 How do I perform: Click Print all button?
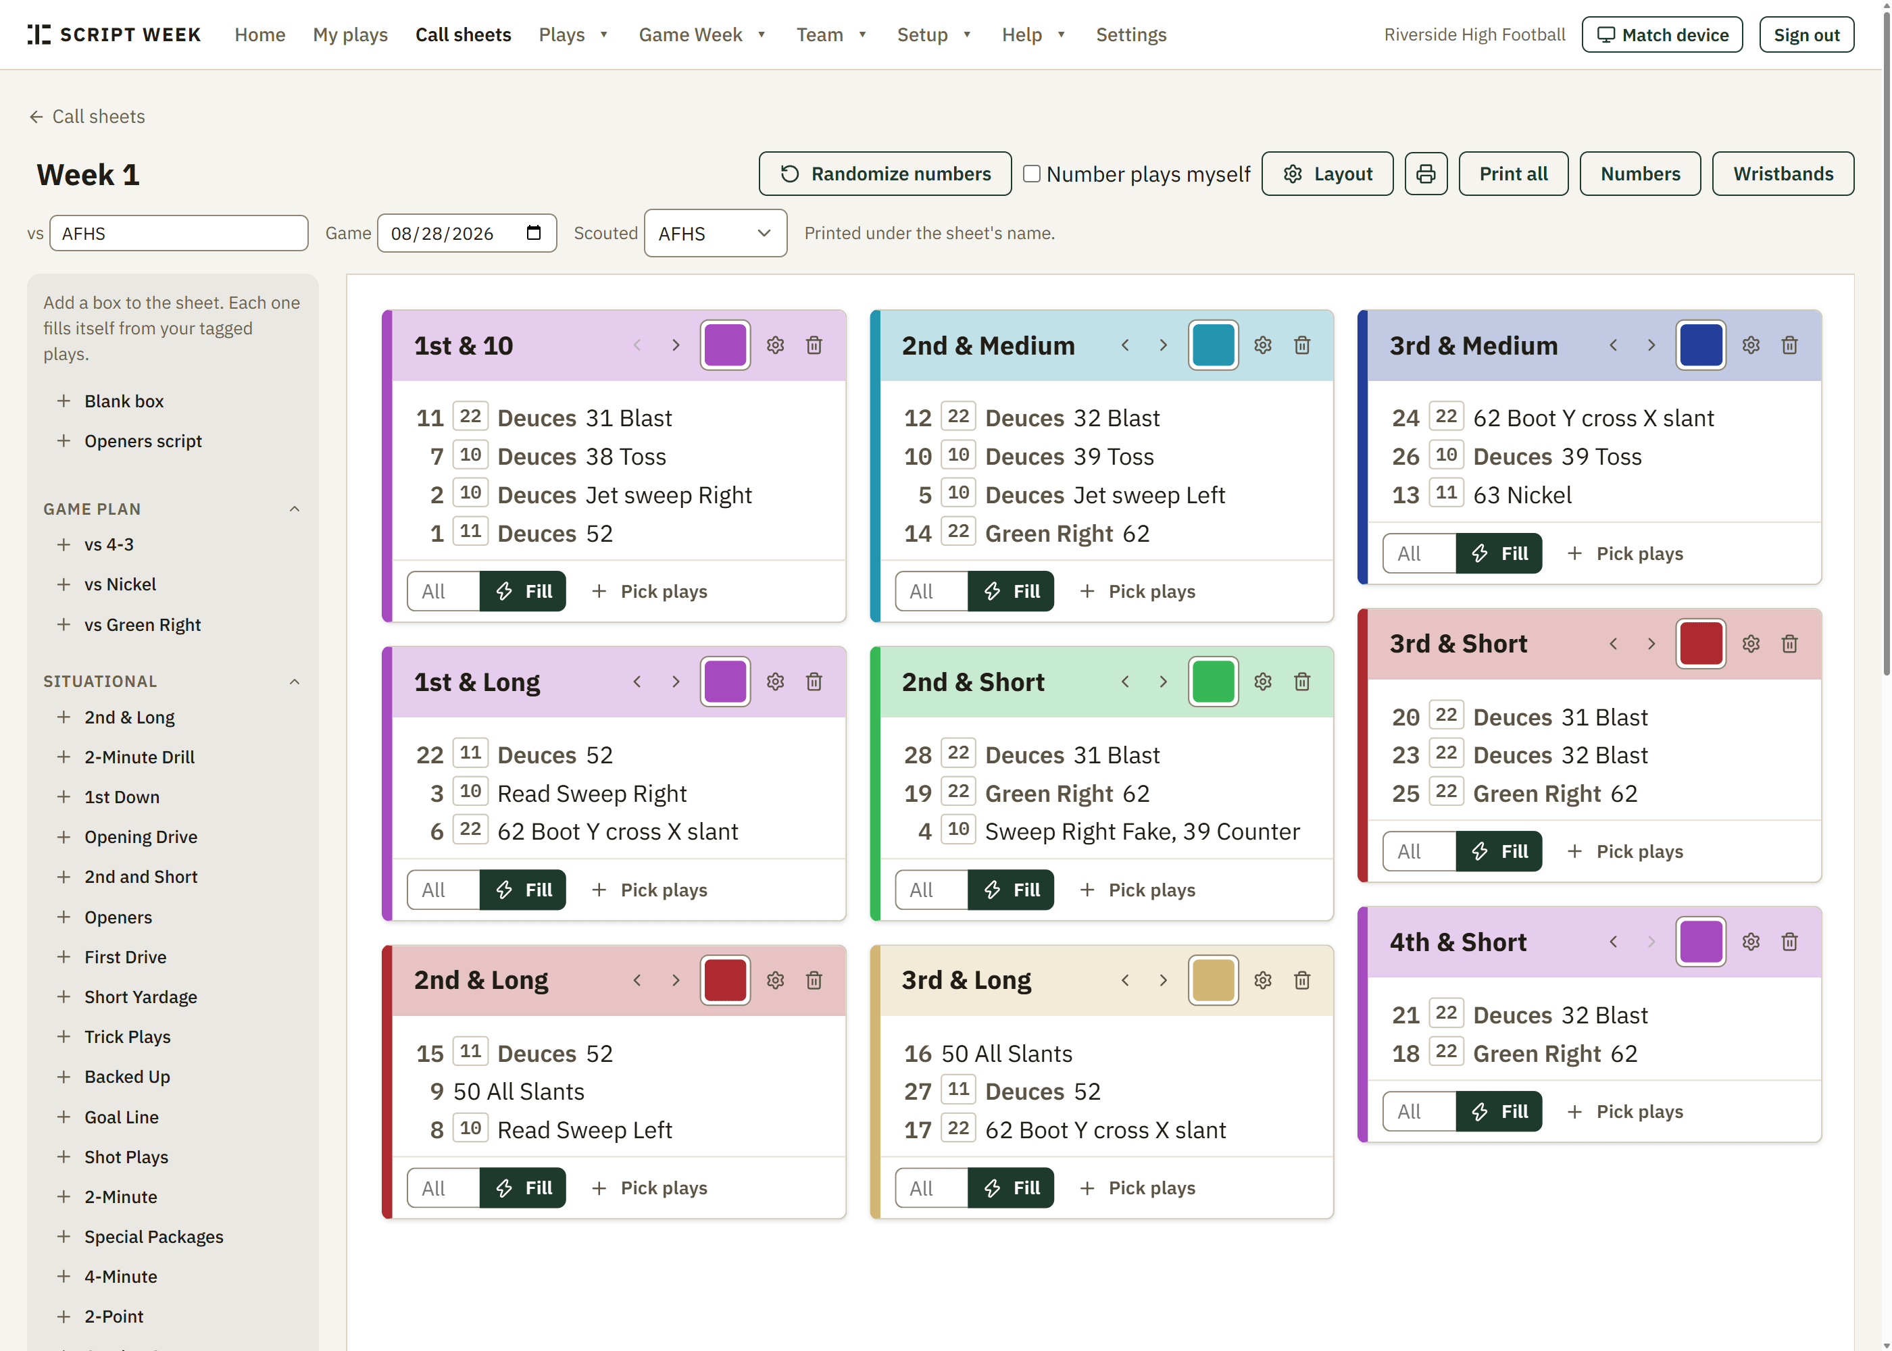1514,174
